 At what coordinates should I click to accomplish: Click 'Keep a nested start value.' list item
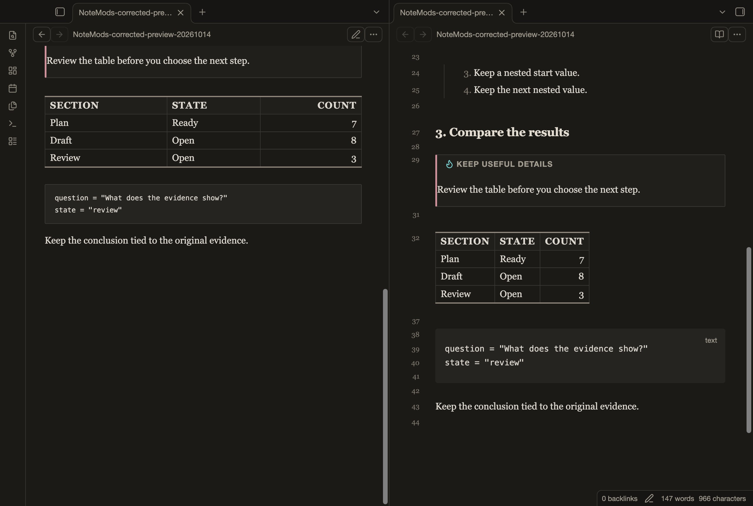click(x=526, y=73)
